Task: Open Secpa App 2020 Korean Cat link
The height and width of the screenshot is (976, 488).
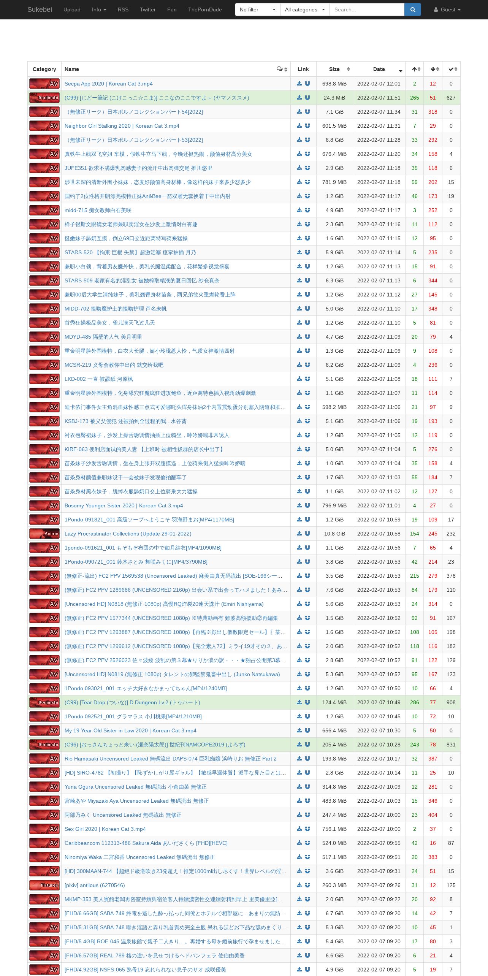Action: (x=108, y=84)
